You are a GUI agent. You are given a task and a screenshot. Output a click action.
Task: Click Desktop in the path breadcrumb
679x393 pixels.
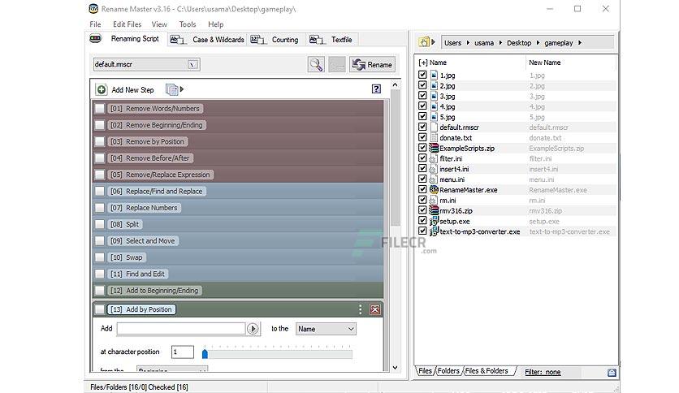pyautogui.click(x=519, y=43)
